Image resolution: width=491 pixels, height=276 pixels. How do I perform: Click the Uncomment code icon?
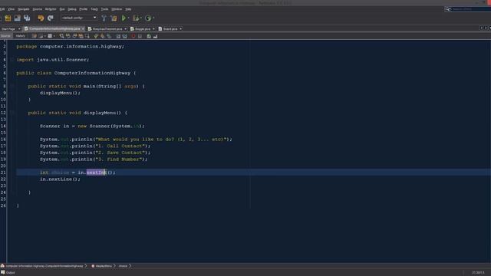click(x=155, y=36)
